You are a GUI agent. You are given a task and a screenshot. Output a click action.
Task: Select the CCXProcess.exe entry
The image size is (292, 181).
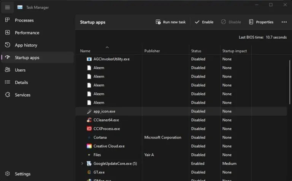(x=106, y=129)
